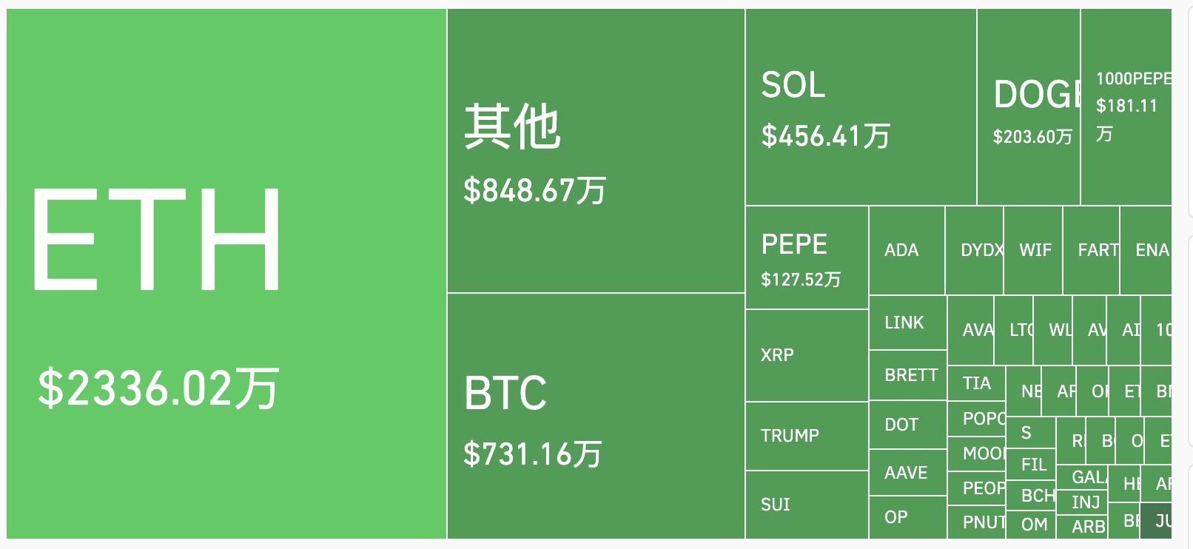
Task: Open the BRETT tile
Action: click(908, 375)
